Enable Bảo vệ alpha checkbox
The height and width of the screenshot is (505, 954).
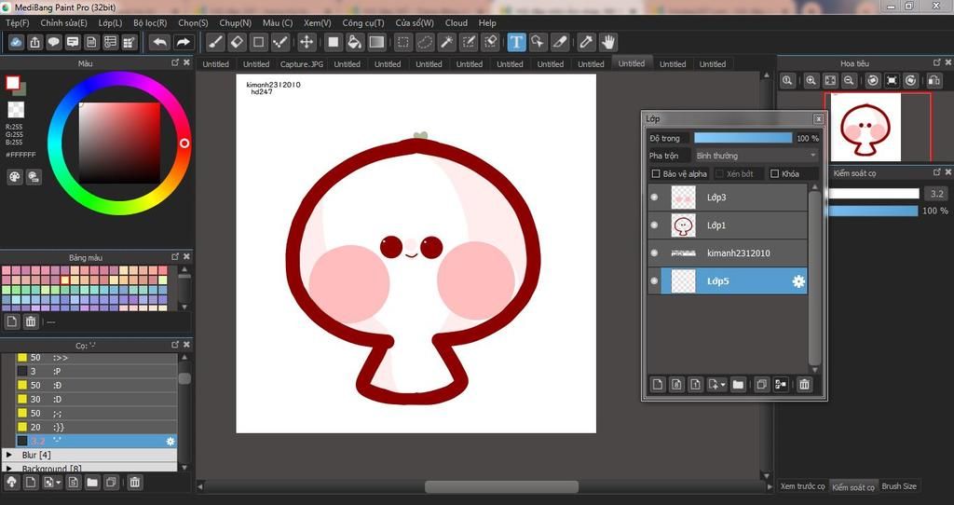click(656, 173)
